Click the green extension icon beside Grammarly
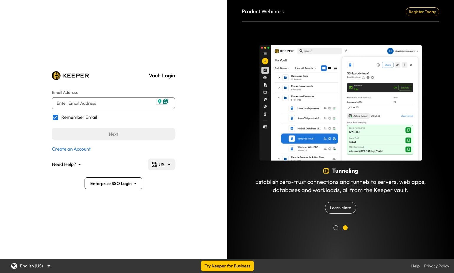 pos(159,101)
